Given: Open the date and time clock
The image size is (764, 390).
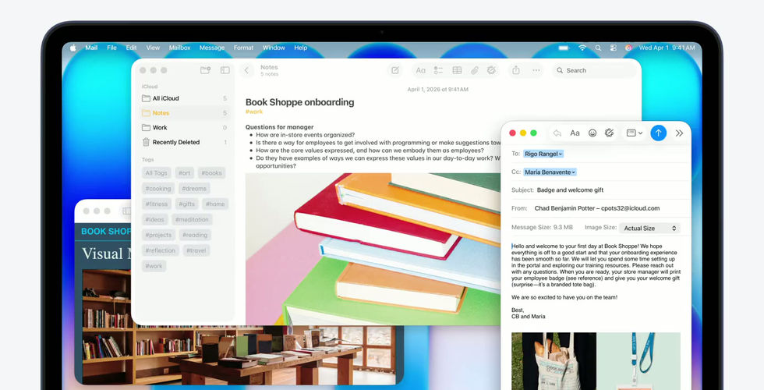Looking at the screenshot, I should coord(667,48).
